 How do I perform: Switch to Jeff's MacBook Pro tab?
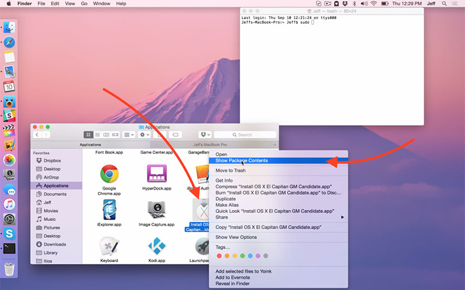tap(210, 144)
